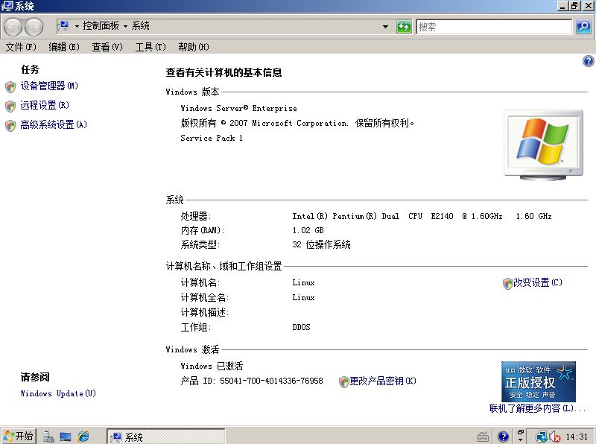The width and height of the screenshot is (596, 444).
Task: Click the Intel Pentium processor description
Action: (x=422, y=216)
